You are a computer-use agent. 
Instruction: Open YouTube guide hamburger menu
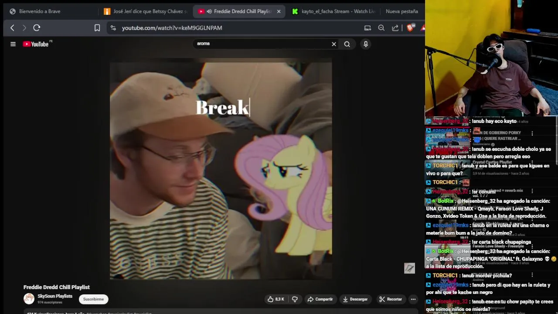13,44
